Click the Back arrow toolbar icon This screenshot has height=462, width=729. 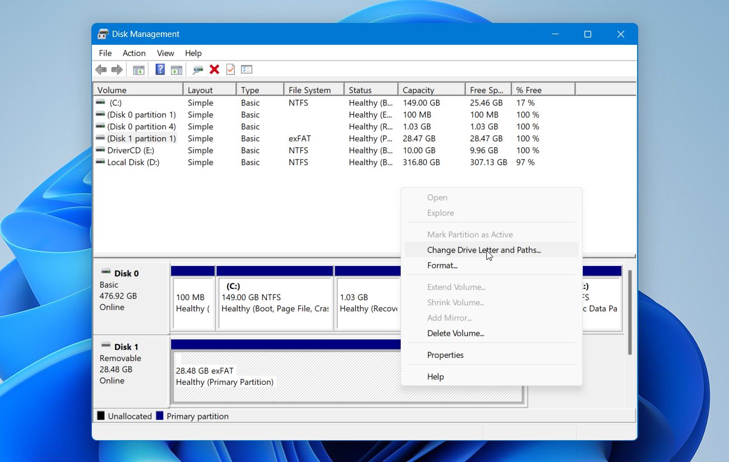[x=101, y=69]
